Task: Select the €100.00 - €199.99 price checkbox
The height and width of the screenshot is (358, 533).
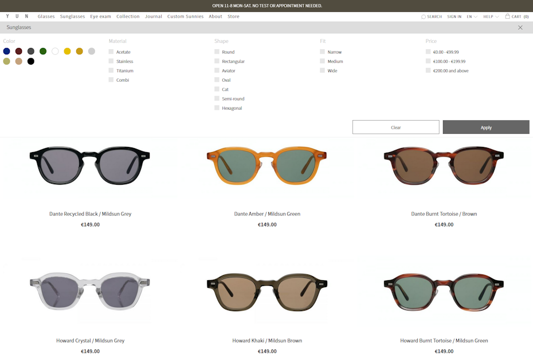Action: tap(428, 61)
